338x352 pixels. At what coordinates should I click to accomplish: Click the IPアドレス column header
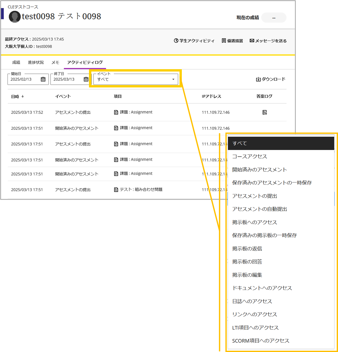(211, 96)
